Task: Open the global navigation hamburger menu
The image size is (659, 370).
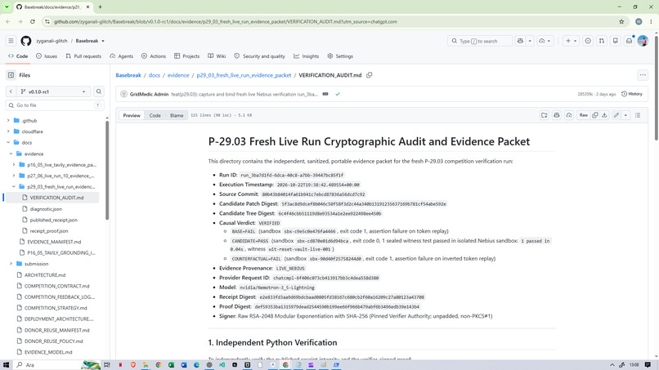Action: pyautogui.click(x=11, y=41)
